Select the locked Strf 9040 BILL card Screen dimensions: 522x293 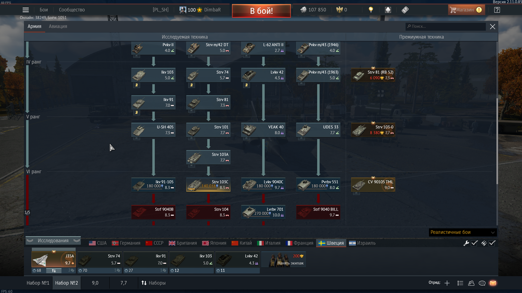pos(318,212)
